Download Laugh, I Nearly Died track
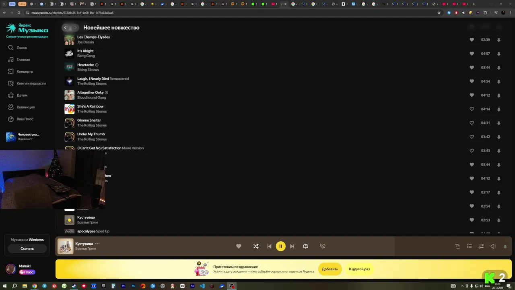Screen dimensions: 515x290 click(499, 81)
